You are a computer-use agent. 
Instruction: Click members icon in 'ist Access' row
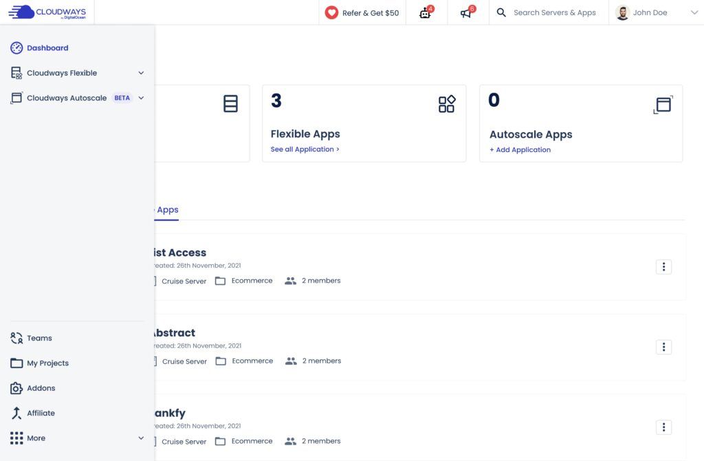[291, 281]
